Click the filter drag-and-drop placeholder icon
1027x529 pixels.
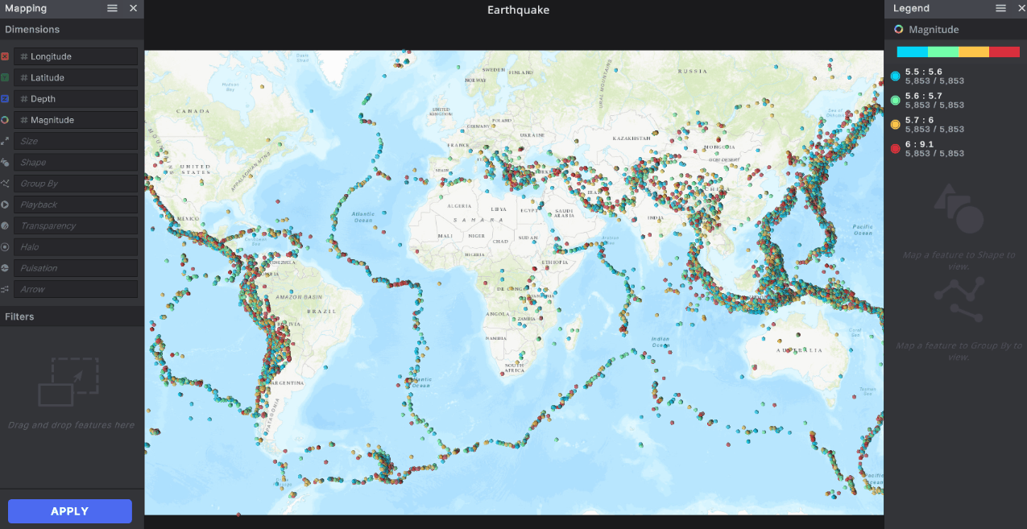(x=68, y=382)
